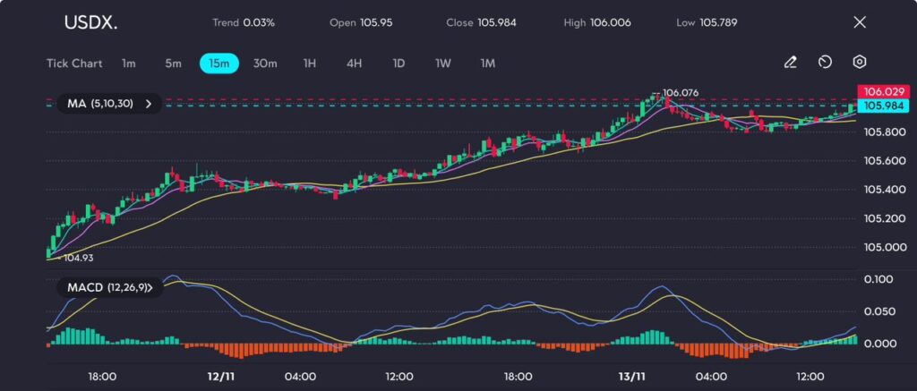The height and width of the screenshot is (391, 917).
Task: Select the 4H timeframe
Action: 354,64
